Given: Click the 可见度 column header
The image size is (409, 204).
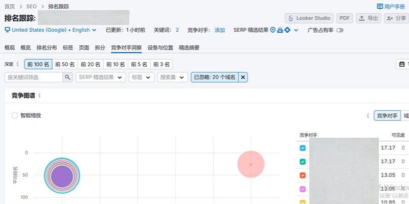Looking at the screenshot, I should pyautogui.click(x=398, y=135).
